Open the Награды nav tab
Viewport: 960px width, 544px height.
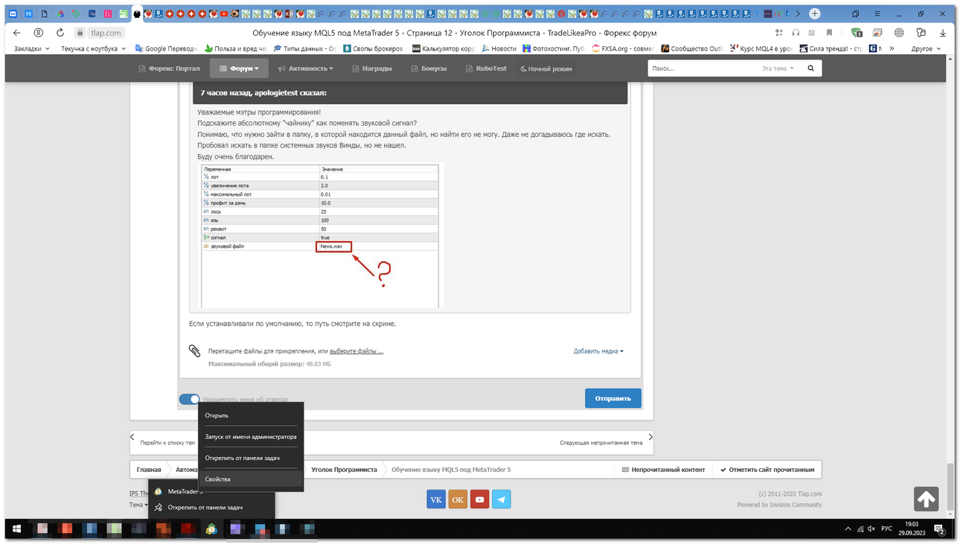pyautogui.click(x=371, y=68)
